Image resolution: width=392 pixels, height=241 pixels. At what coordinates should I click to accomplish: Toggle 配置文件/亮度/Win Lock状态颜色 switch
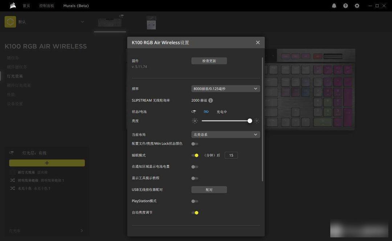point(195,144)
